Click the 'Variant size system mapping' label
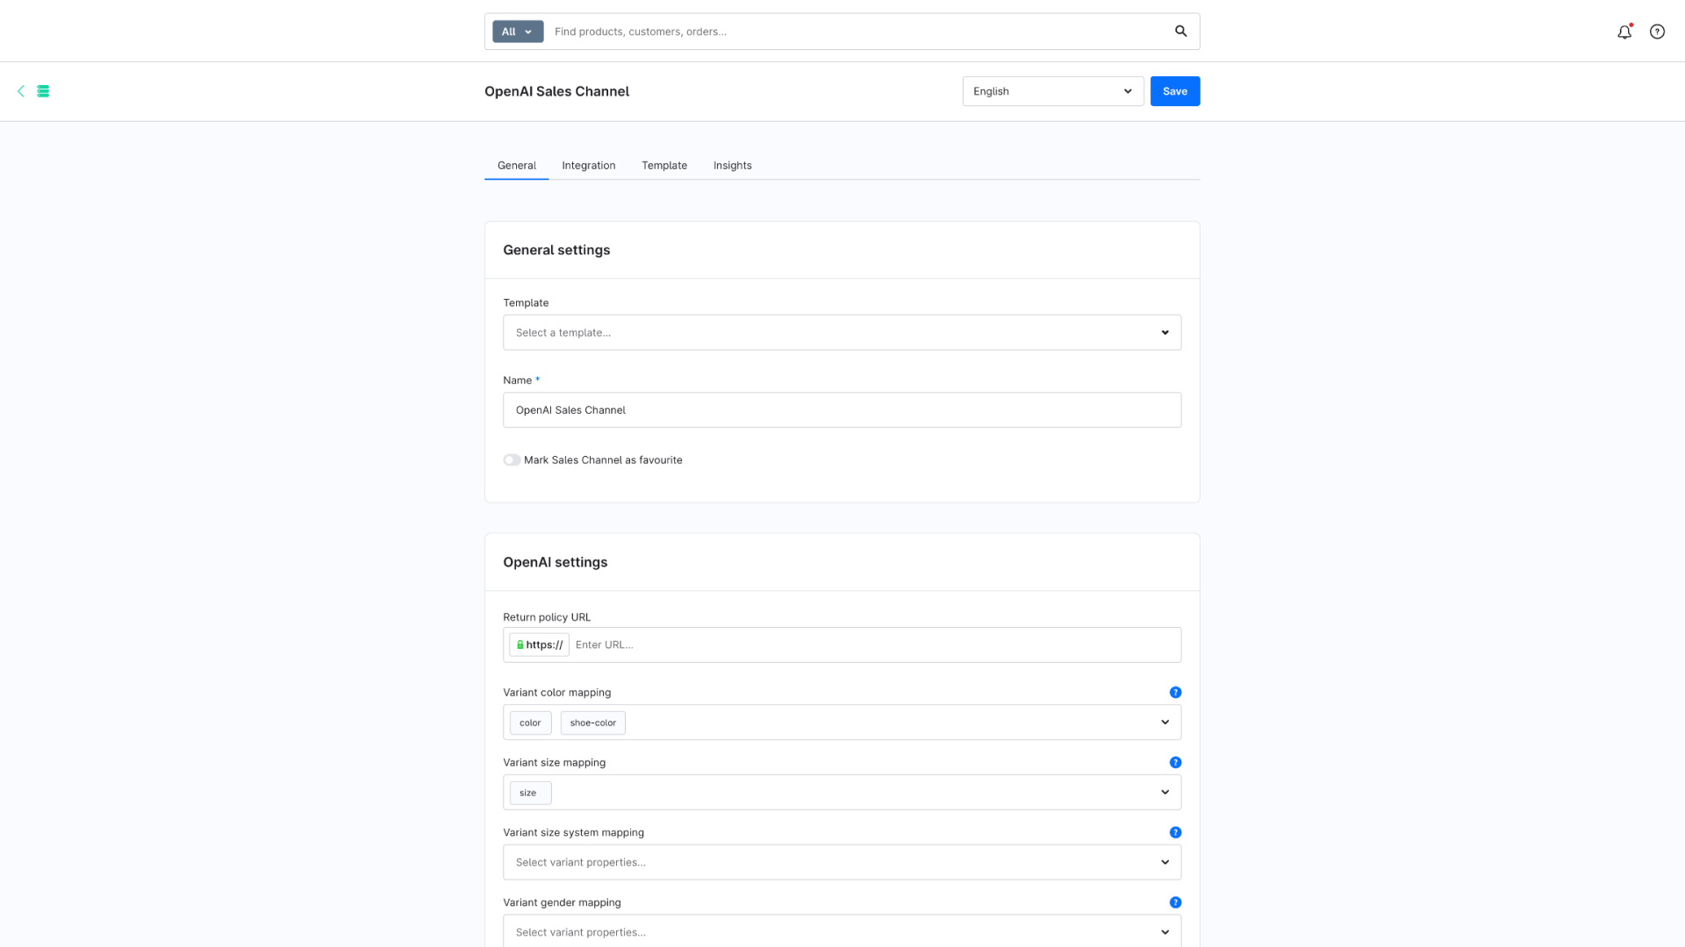The height and width of the screenshot is (947, 1685). [573, 833]
